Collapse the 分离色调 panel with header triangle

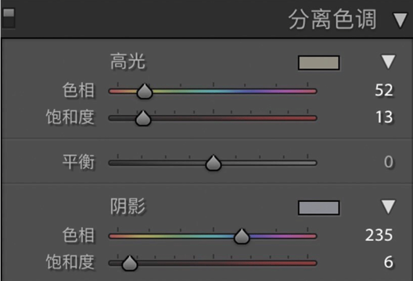tap(400, 20)
